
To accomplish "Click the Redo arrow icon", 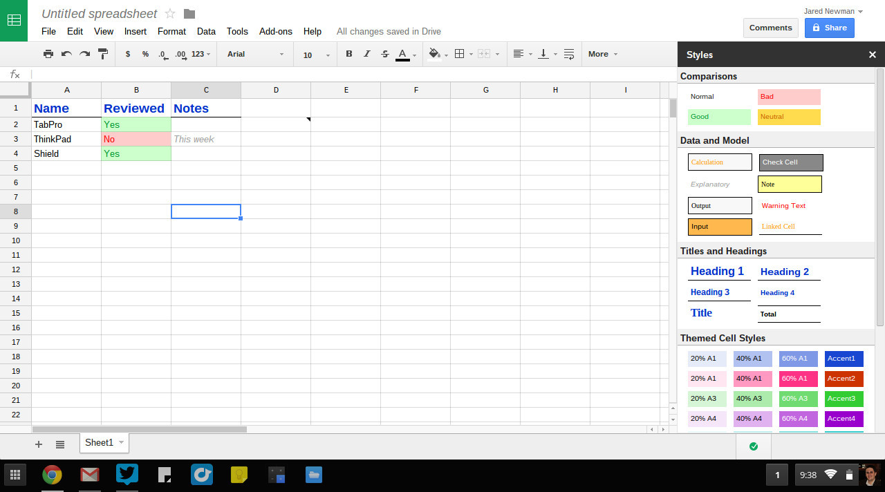I will coord(84,54).
